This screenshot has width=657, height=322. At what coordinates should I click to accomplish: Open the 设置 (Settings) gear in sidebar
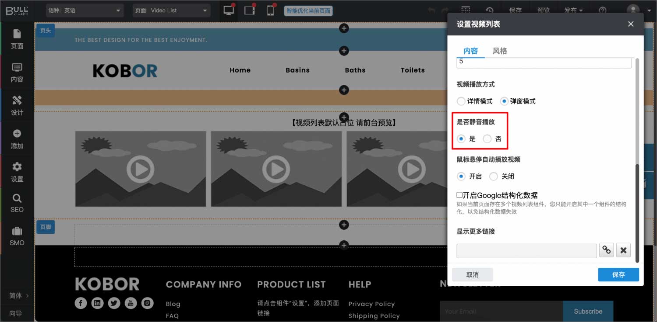pos(17,172)
